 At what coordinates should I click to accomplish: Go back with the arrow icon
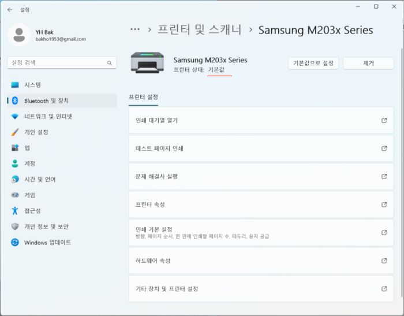(10, 10)
